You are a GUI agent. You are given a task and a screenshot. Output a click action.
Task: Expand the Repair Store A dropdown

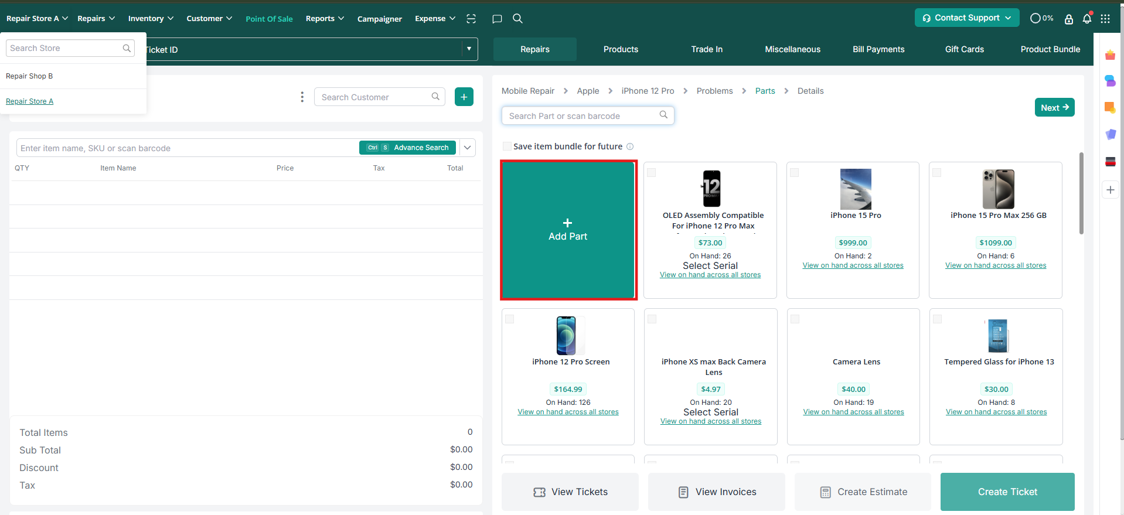coord(37,19)
